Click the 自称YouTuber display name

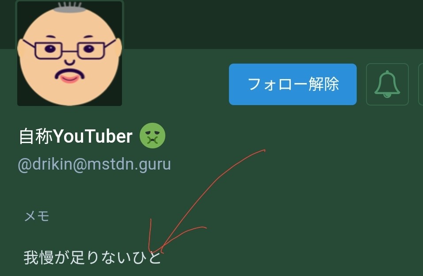coord(76,136)
